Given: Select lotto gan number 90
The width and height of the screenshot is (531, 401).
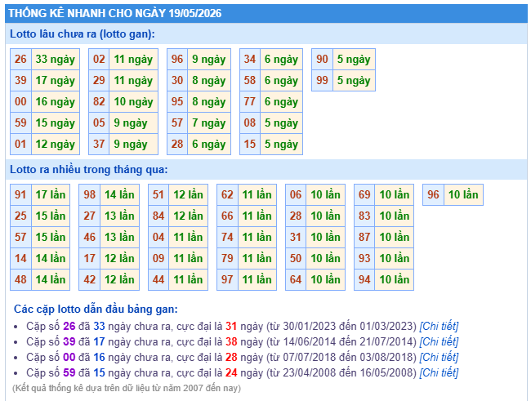Looking at the screenshot, I should click(322, 60).
